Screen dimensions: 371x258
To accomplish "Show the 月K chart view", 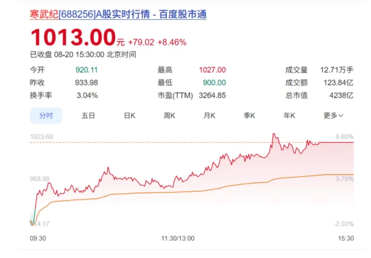I will [x=209, y=116].
